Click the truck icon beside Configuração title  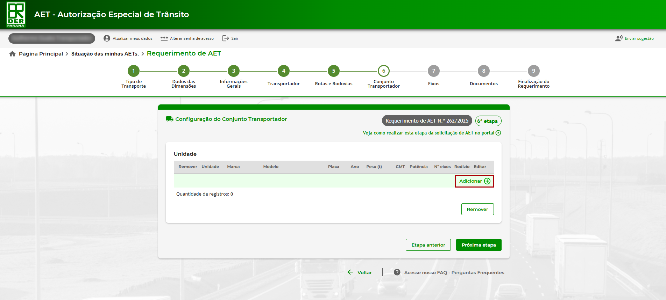point(170,119)
